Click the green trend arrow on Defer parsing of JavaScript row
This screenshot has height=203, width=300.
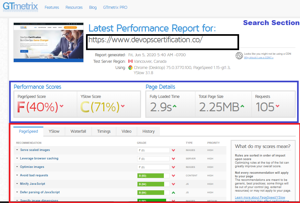173,193
